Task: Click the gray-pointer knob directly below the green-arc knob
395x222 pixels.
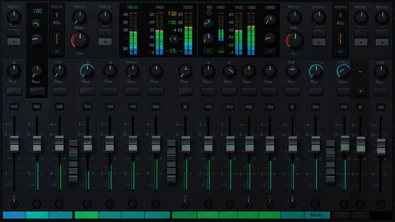Action: click(x=37, y=40)
